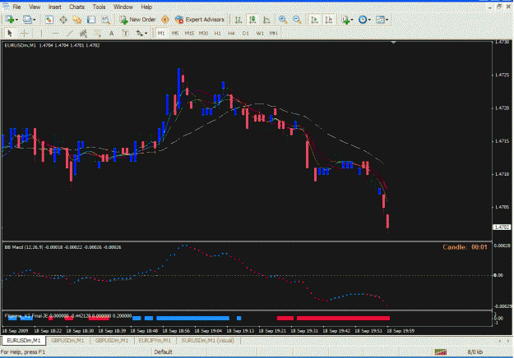Image resolution: width=514 pixels, height=358 pixels.
Task: Expand the Templates dropdown arrow
Action: pyautogui.click(x=387, y=20)
